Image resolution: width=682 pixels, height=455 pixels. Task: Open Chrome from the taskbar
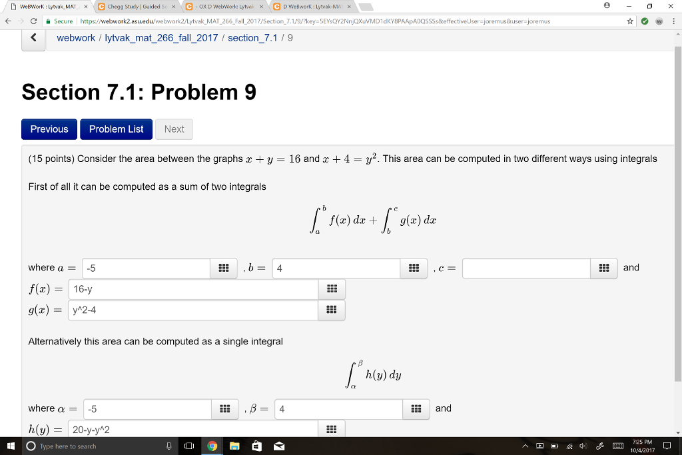212,447
